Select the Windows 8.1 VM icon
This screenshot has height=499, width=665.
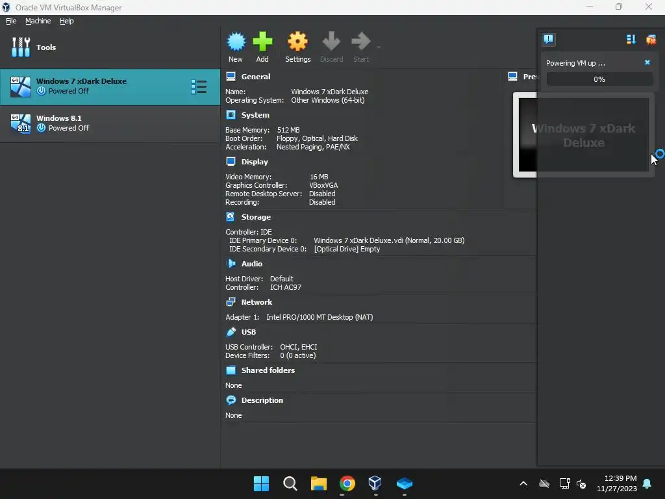21,124
